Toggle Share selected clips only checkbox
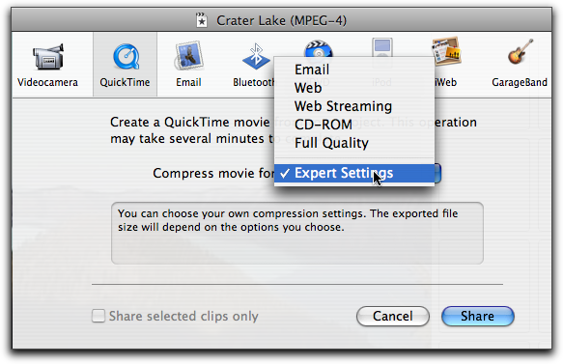Screen dimensions: 563x364 99,316
